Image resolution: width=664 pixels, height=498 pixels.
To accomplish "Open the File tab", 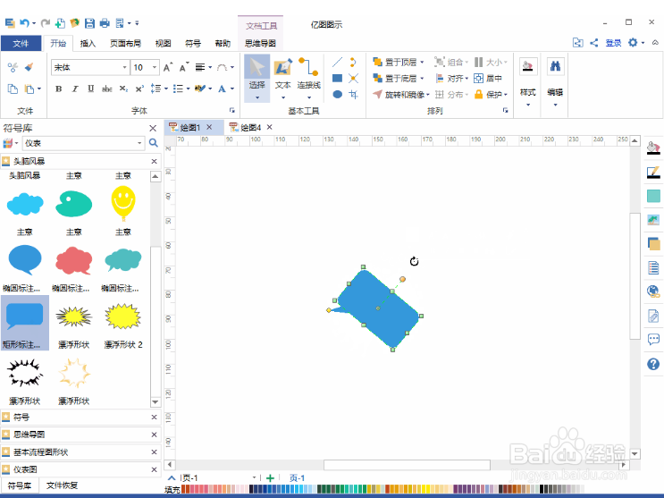I will point(21,43).
